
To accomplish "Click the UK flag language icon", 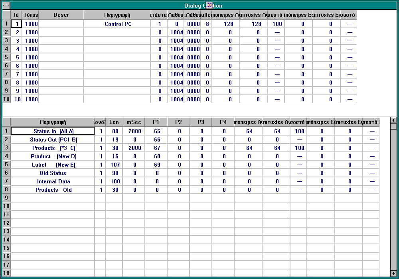I will click(x=209, y=5).
